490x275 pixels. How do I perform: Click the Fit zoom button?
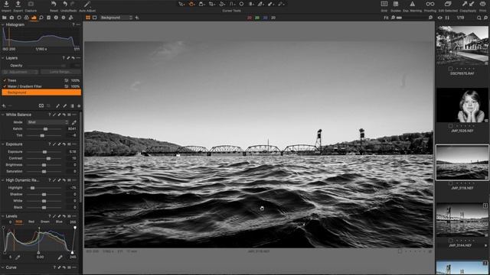click(x=386, y=18)
